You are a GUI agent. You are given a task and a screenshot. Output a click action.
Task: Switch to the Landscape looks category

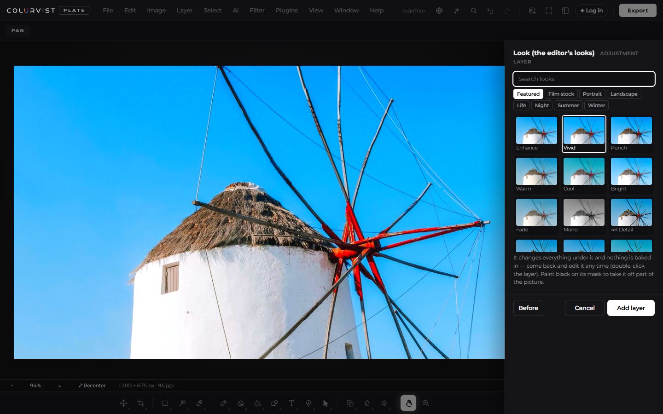coord(624,94)
